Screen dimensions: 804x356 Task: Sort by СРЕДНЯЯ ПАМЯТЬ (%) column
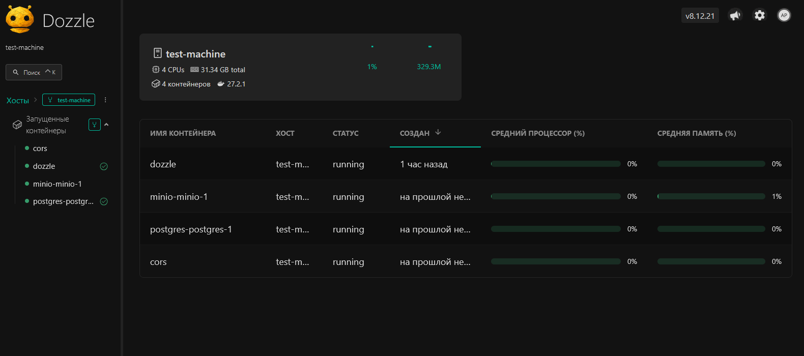point(697,133)
